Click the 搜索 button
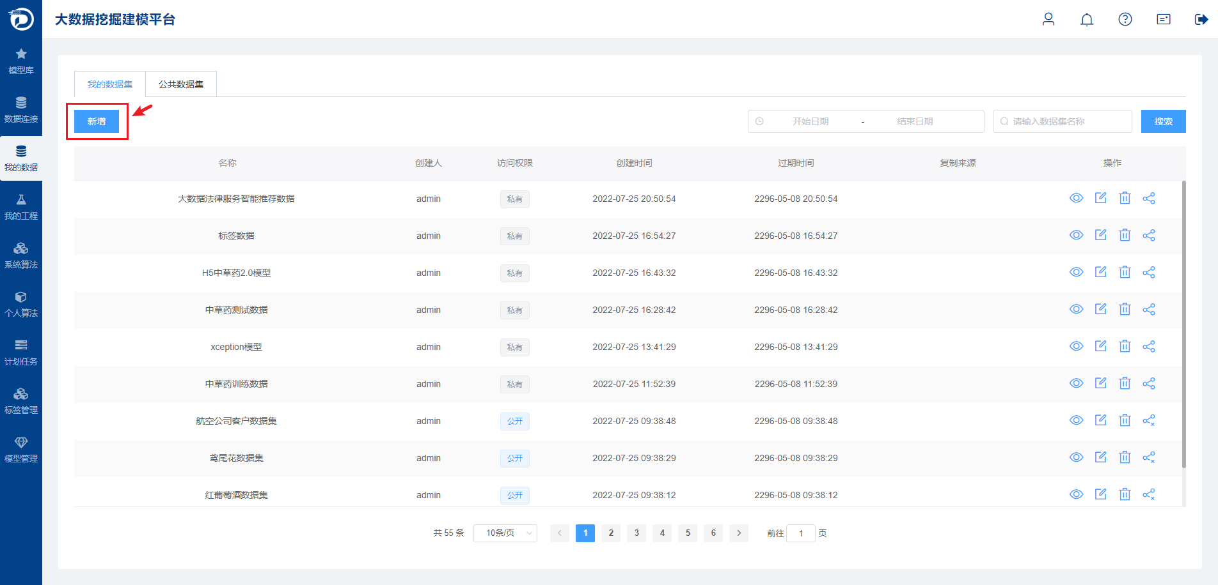1218x585 pixels. pos(1164,121)
